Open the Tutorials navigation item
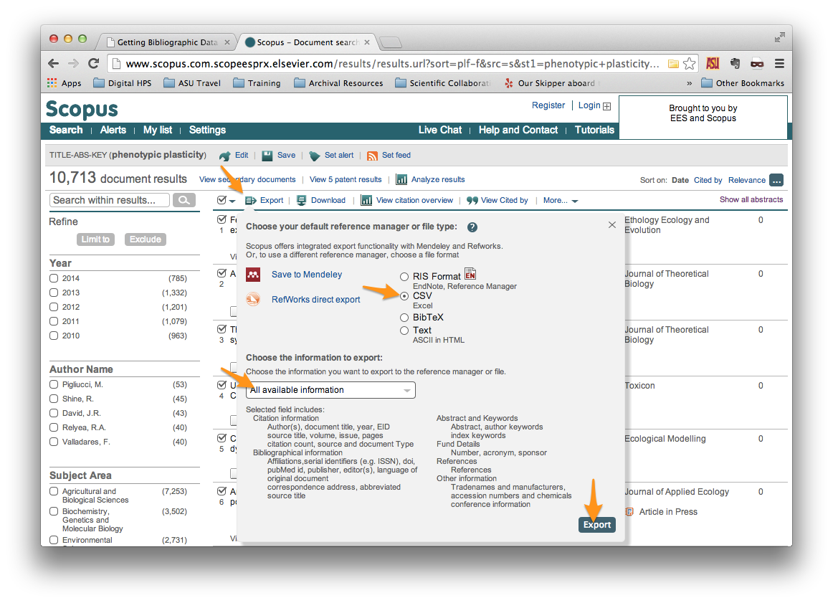 click(x=594, y=130)
